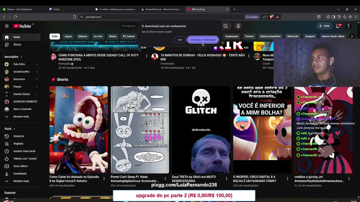Open options for O INCRÍVEL CIRCO DIGITAL short
This screenshot has height=202, width=360.
(288, 179)
